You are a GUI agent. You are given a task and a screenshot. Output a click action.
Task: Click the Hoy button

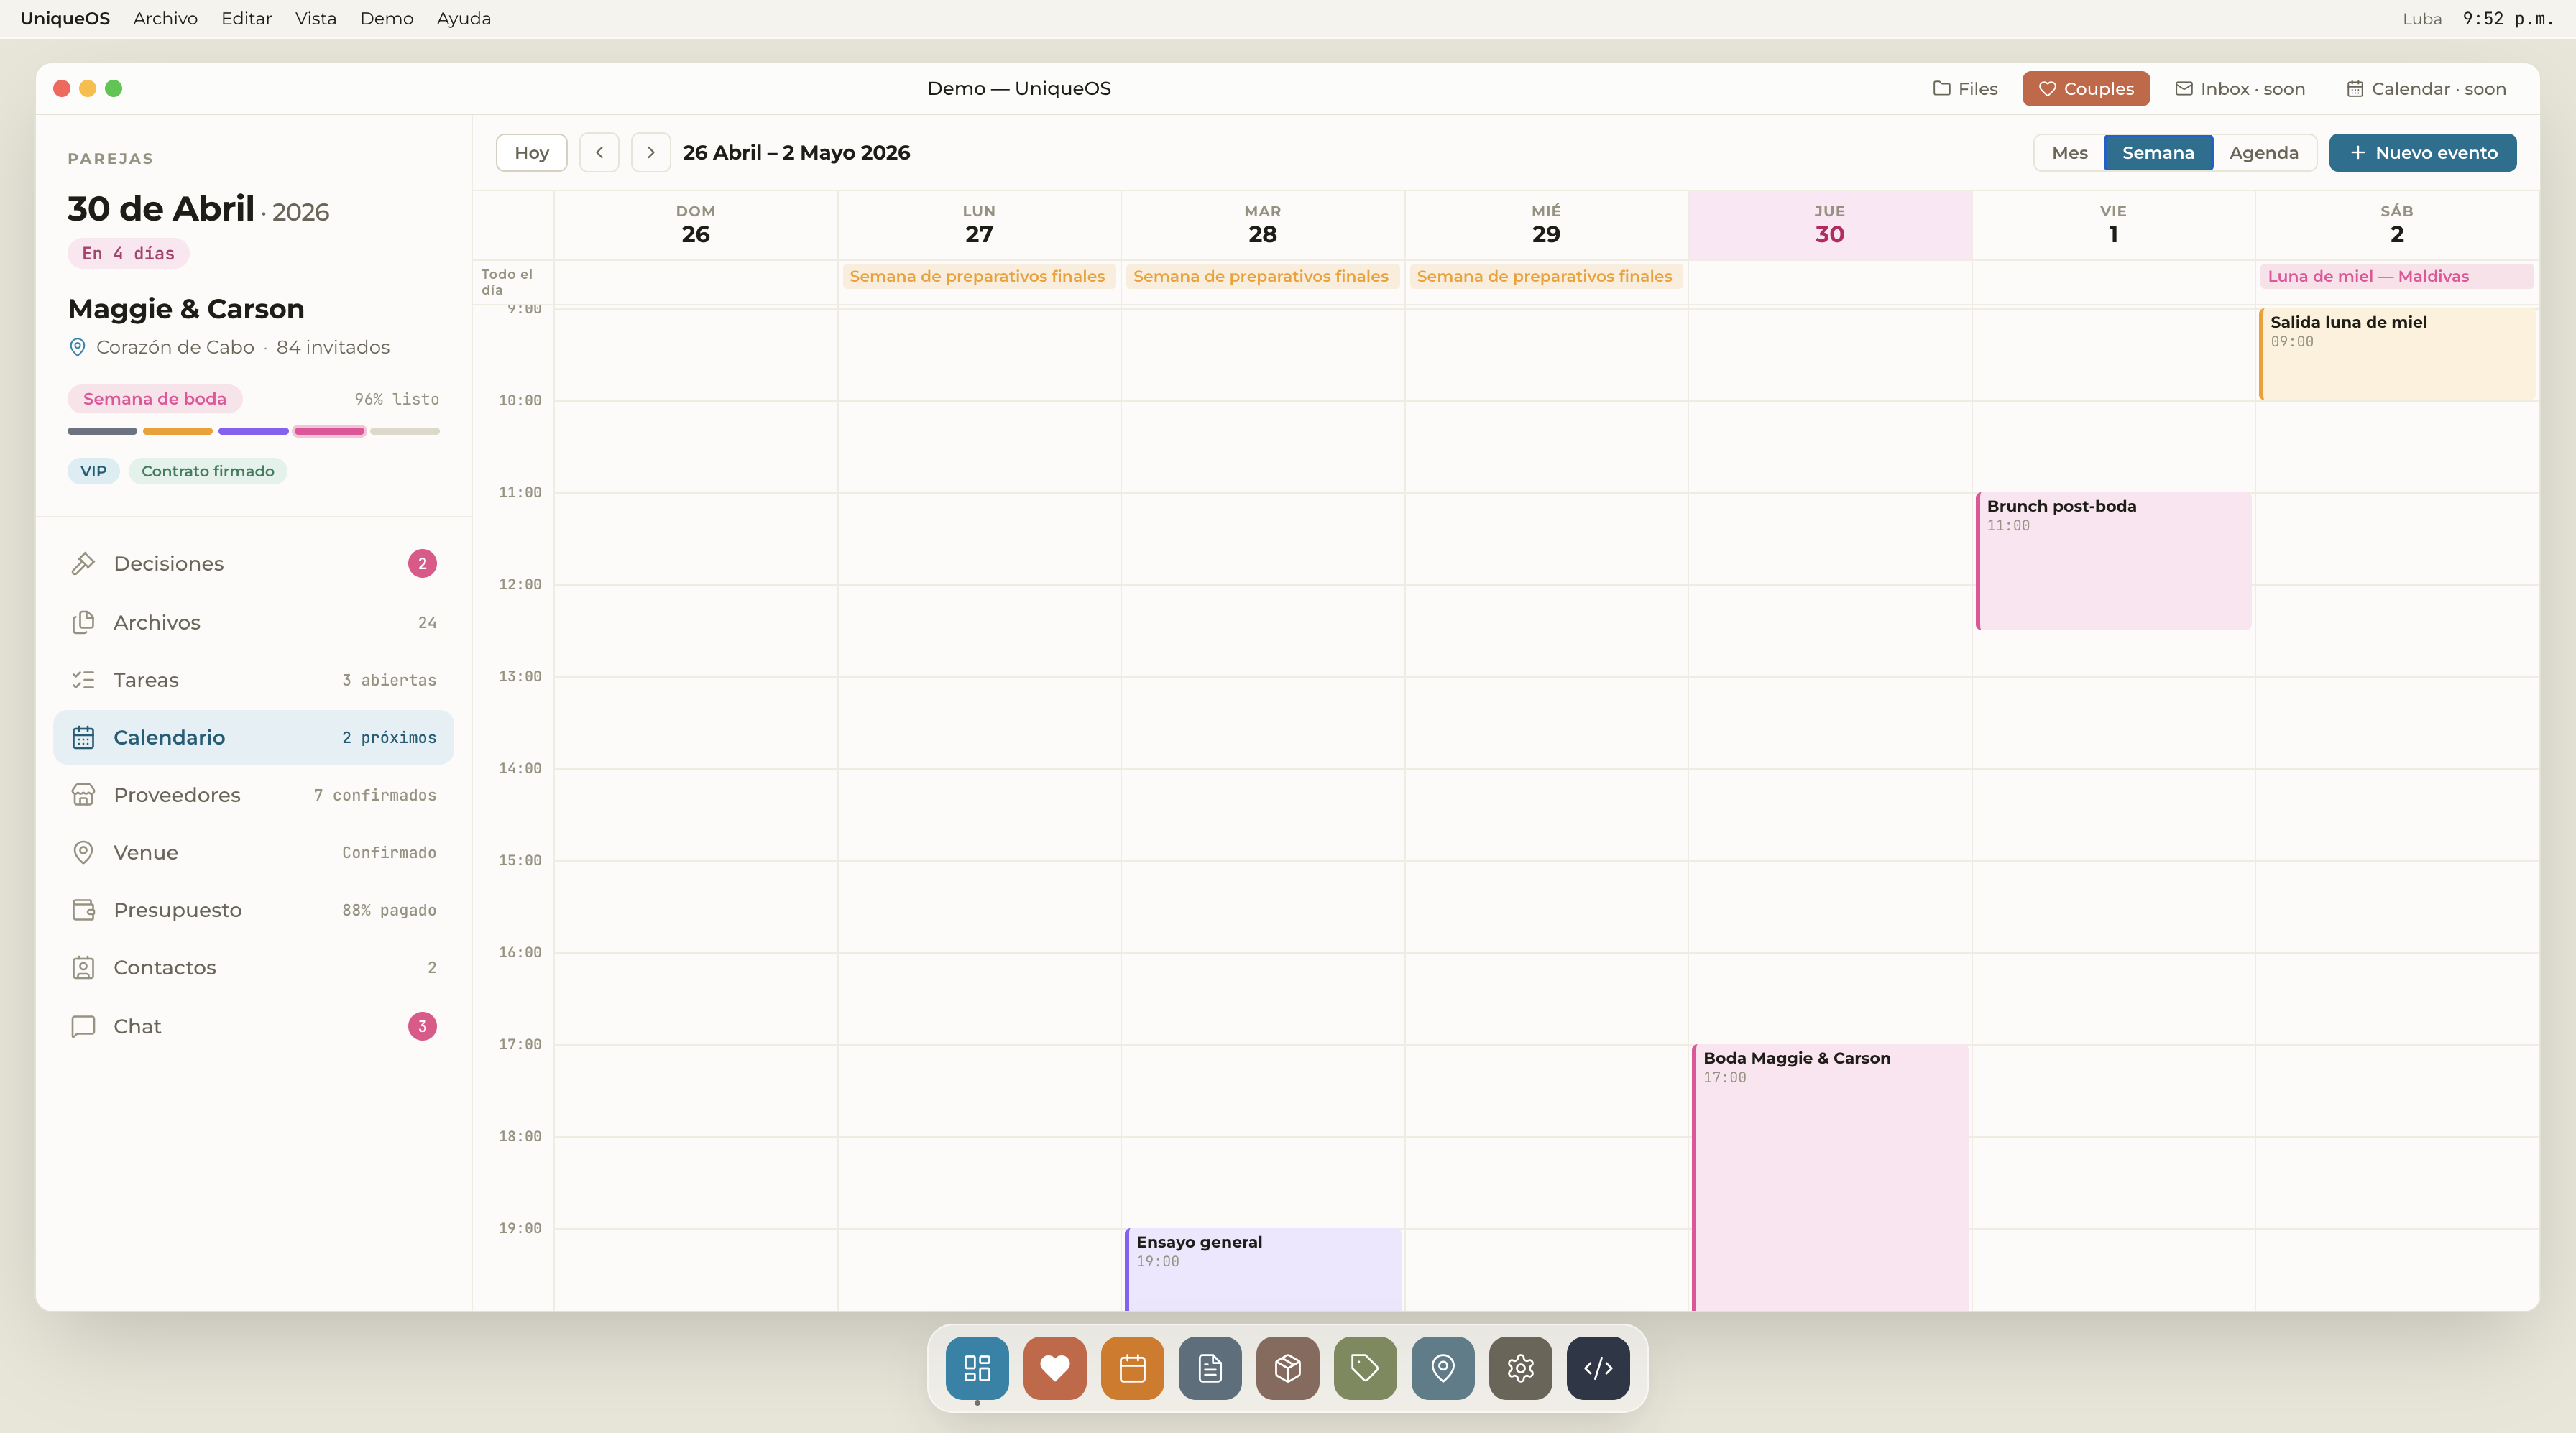[x=532, y=152]
